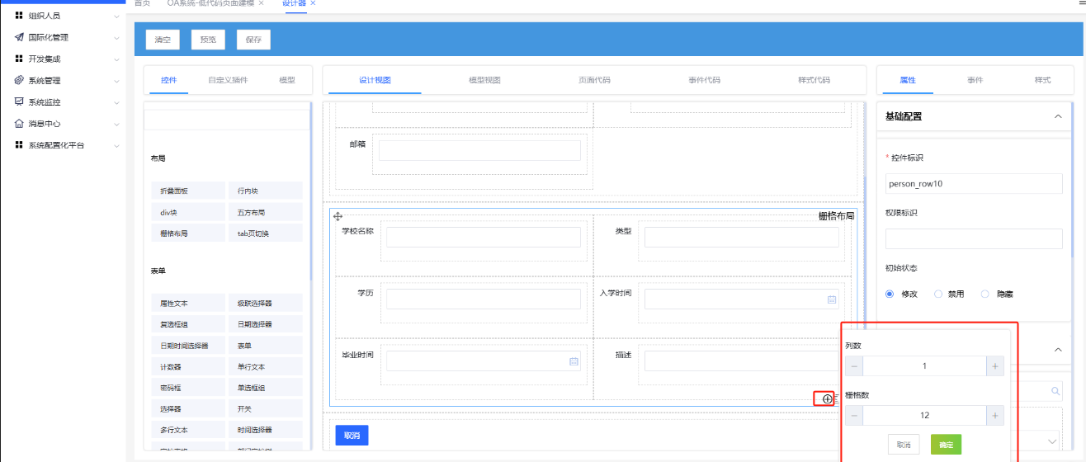
Task: Click the add column plus icon in grid layout
Action: click(828, 399)
